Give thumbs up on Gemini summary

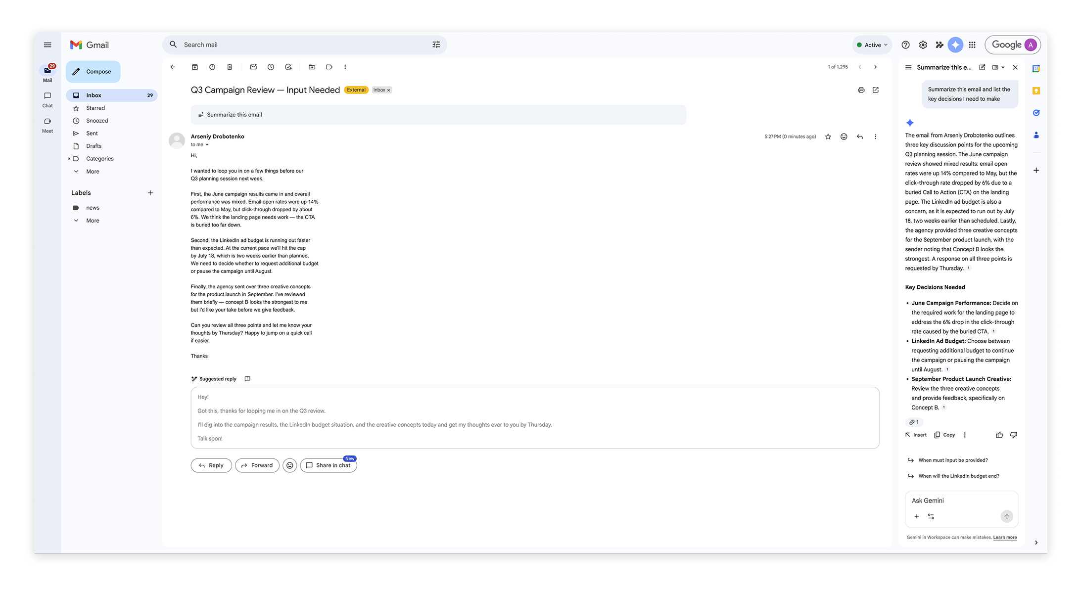click(x=999, y=435)
